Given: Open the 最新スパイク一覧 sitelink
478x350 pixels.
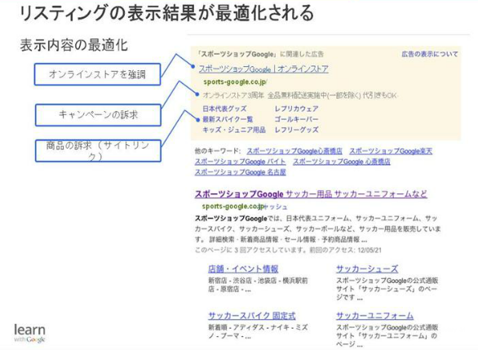Looking at the screenshot, I should [228, 119].
